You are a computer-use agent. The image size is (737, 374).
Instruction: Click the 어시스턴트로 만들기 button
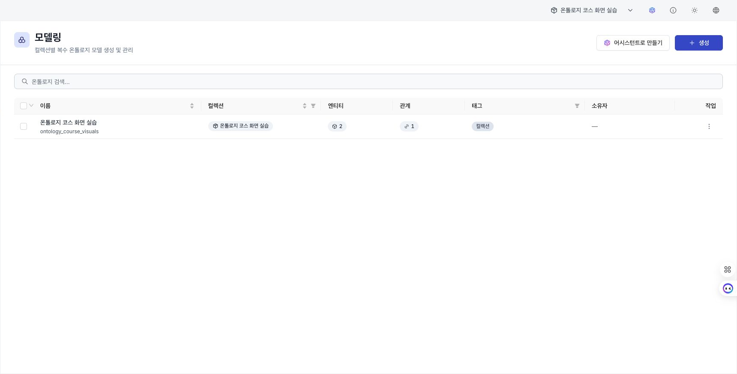[633, 43]
